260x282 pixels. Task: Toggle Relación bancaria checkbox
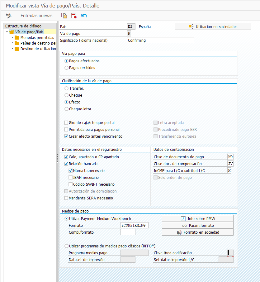click(x=66, y=164)
